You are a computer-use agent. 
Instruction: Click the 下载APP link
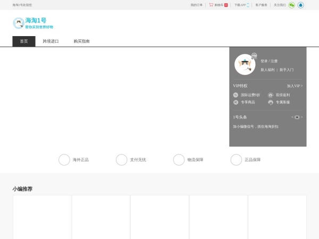click(240, 5)
